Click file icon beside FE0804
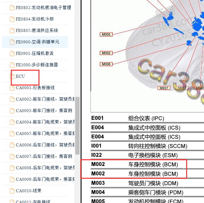 click(12, 19)
